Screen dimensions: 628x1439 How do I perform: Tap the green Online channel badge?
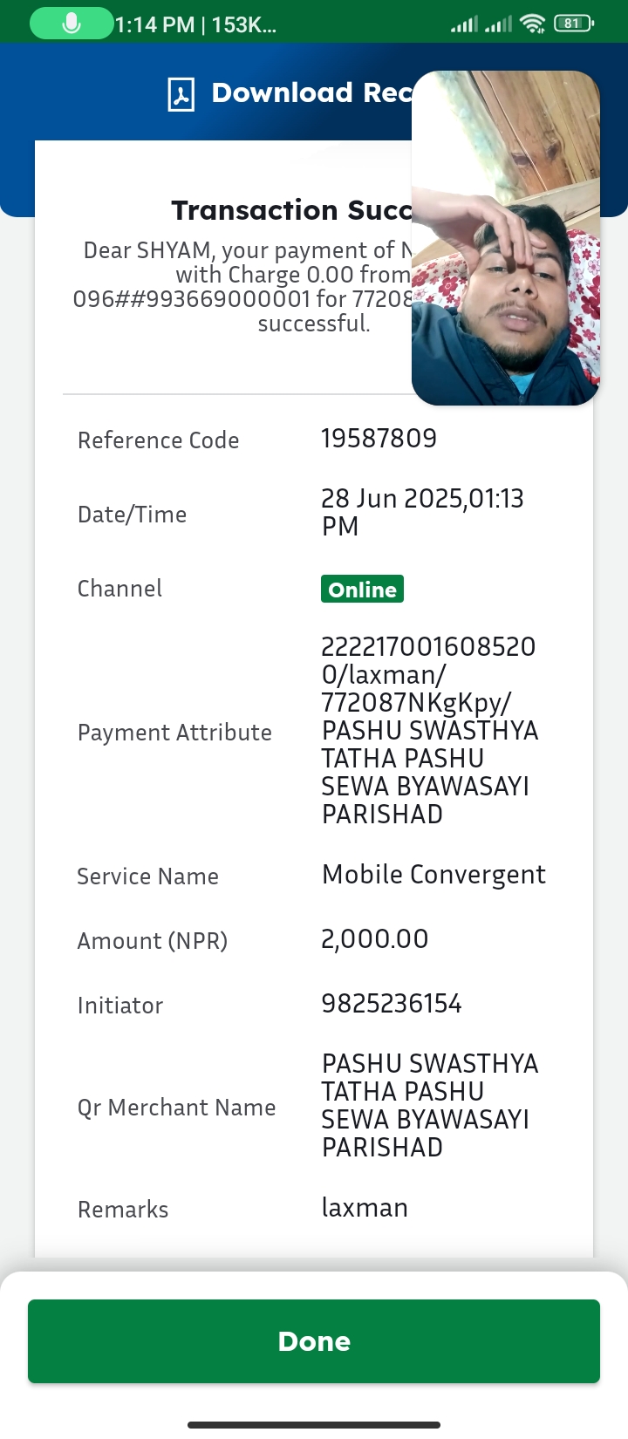pyautogui.click(x=362, y=590)
